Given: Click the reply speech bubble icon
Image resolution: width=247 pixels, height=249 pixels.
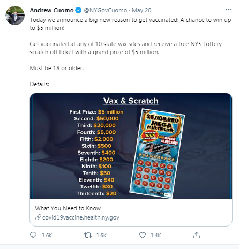Looking at the screenshot, I should click(x=33, y=235).
